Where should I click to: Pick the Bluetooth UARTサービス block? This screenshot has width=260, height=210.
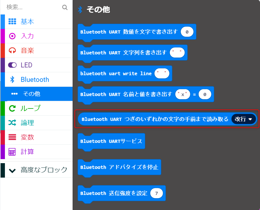click(x=111, y=141)
